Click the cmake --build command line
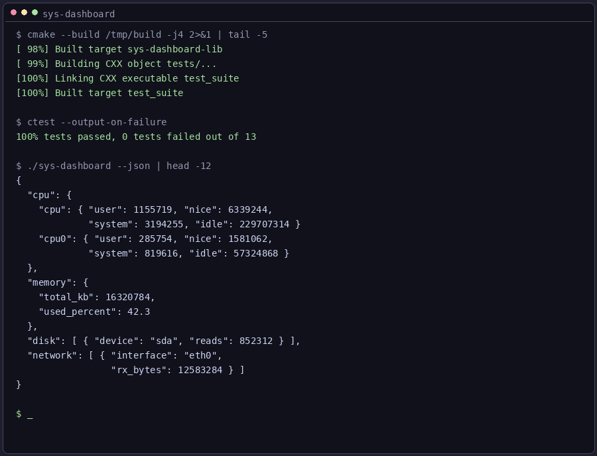Screen dimensions: 597x456 (142, 34)
